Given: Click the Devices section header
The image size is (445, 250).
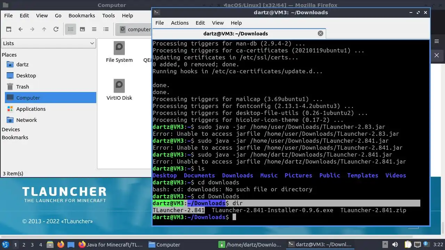Looking at the screenshot, I should coord(11,130).
